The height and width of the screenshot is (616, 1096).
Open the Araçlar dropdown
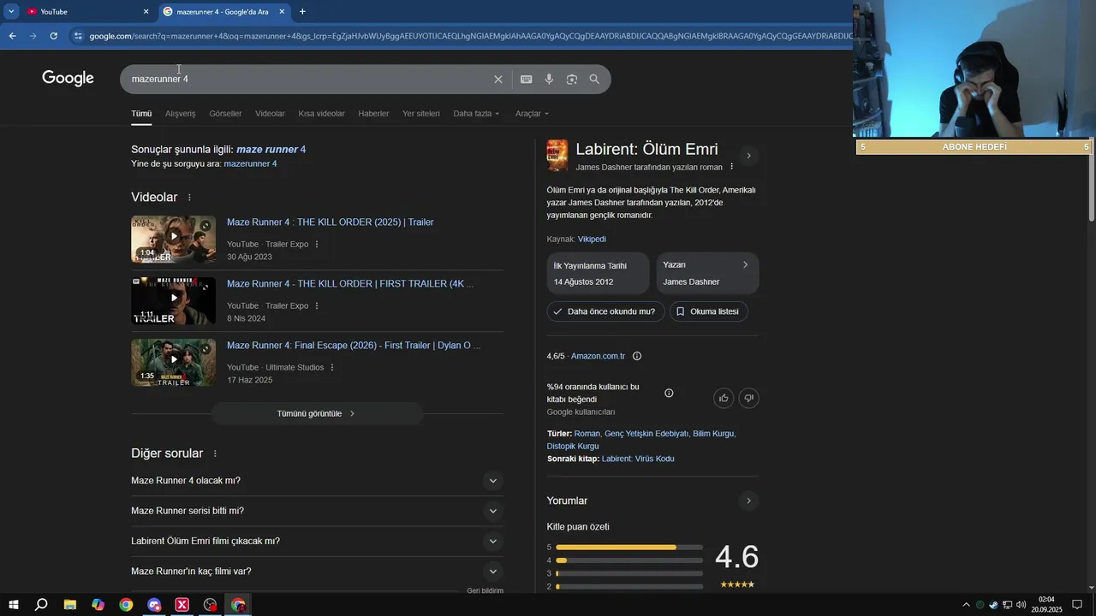tap(532, 113)
